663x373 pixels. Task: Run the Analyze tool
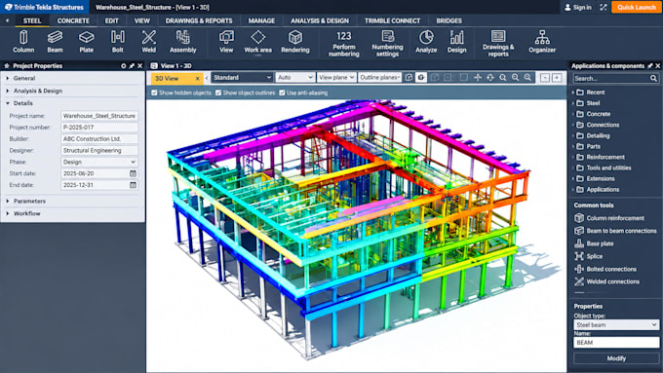tap(426, 42)
